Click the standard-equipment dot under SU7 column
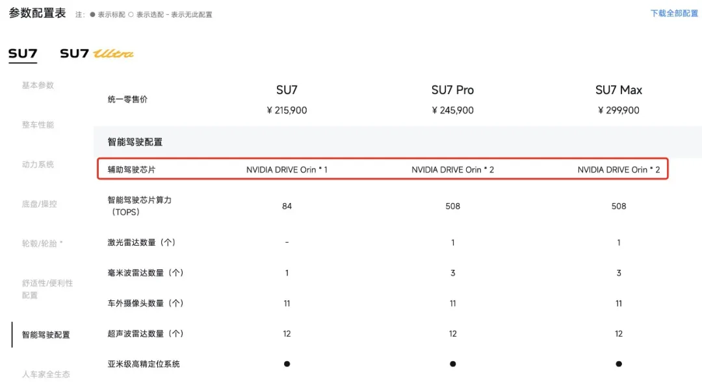 click(x=287, y=364)
